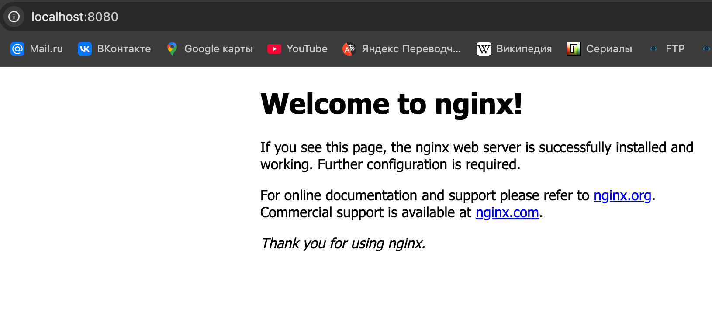
Task: Click the colorful Сериалы bookmark icon
Action: click(573, 49)
